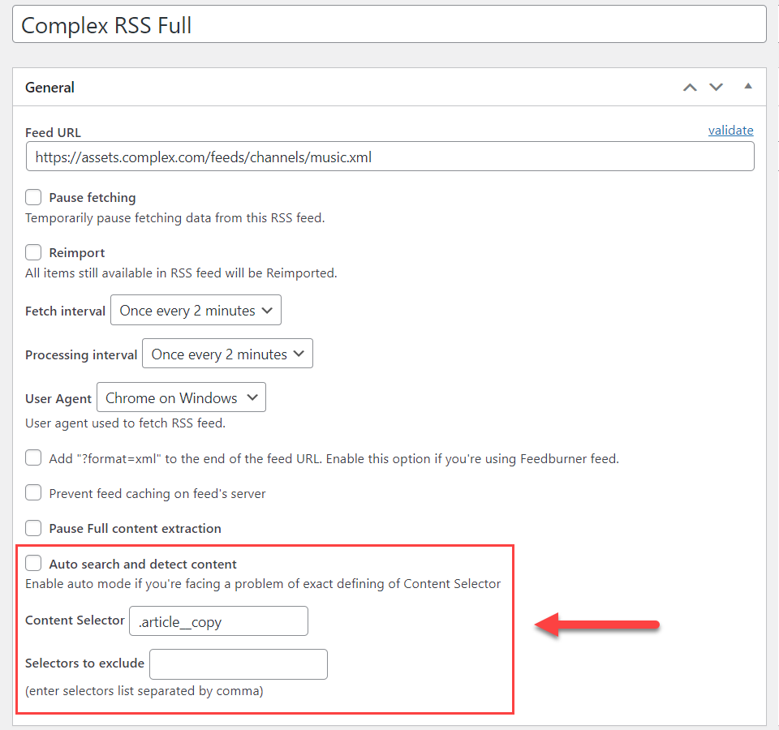Move the General panel up
Screen dimensions: 779x730
coord(690,88)
